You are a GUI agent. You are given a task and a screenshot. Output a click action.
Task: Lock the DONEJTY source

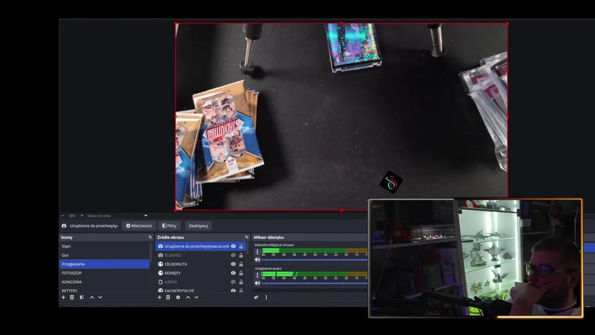click(241, 273)
